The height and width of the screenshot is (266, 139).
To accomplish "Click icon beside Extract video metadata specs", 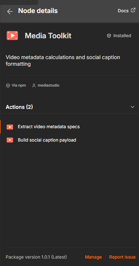I will [x=10, y=127].
